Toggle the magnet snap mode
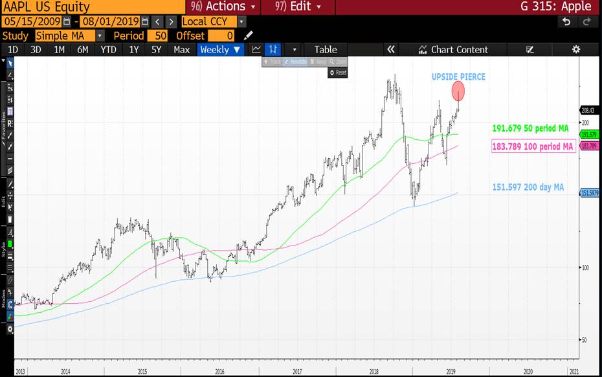 (x=10, y=304)
